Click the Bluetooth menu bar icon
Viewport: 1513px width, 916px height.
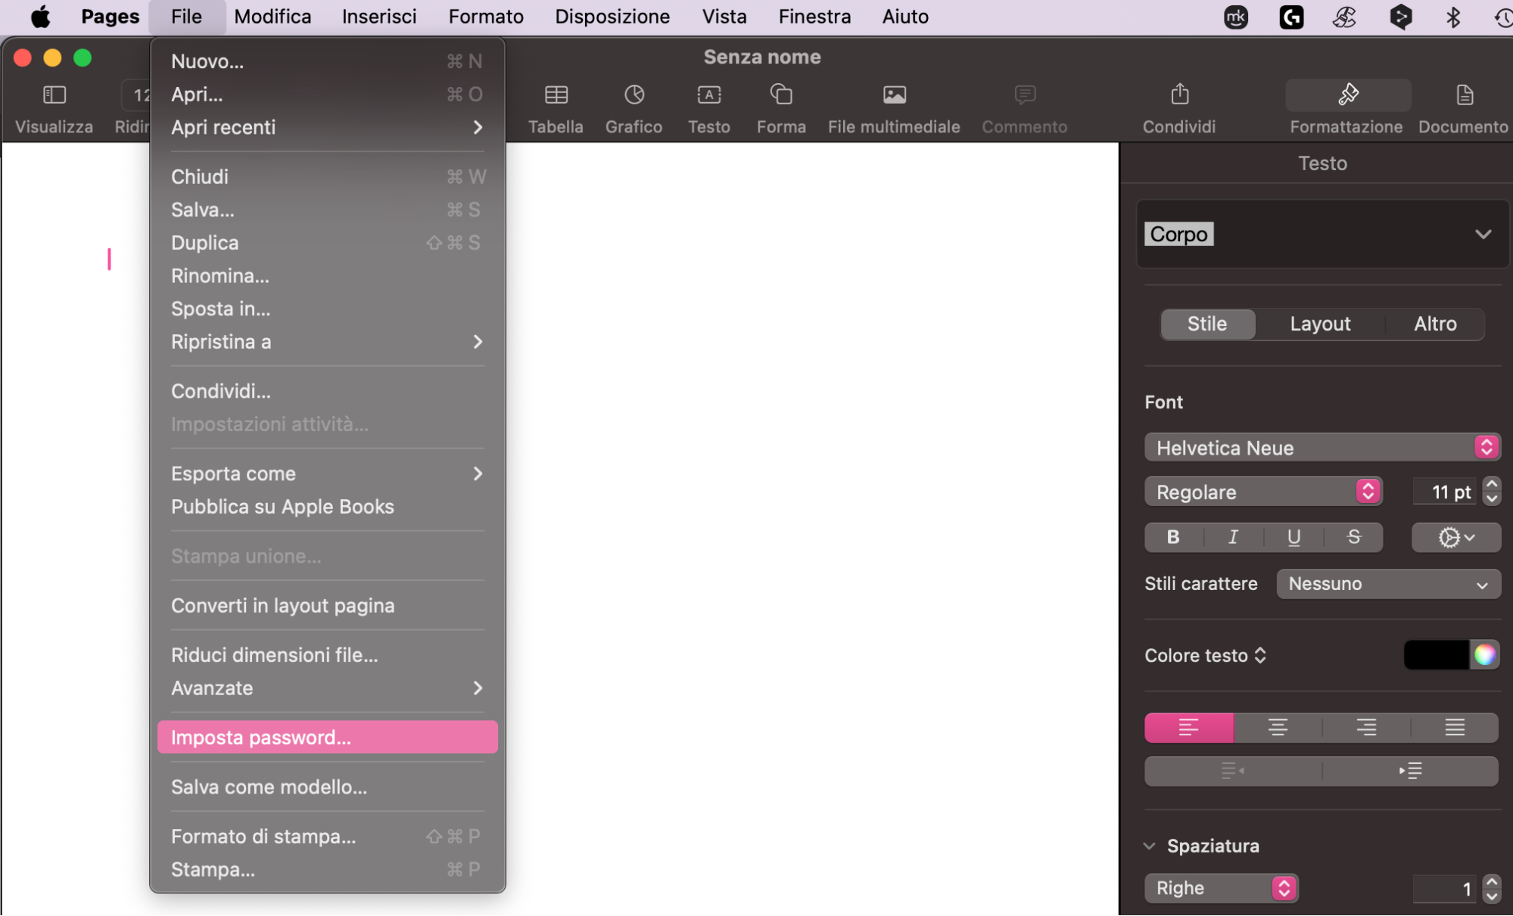[1452, 17]
